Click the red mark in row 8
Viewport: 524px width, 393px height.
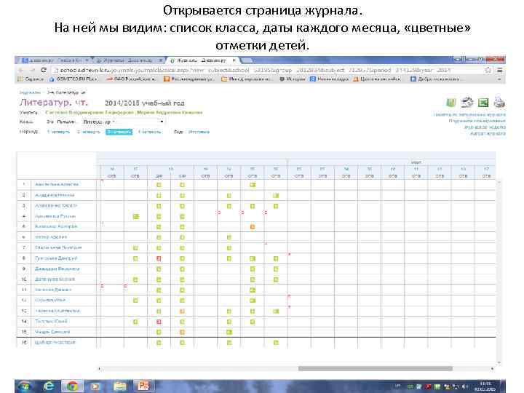click(159, 258)
